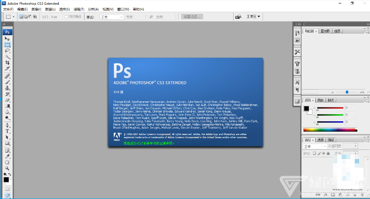Toggle lock transparent pixels in Layers panel

[314, 153]
